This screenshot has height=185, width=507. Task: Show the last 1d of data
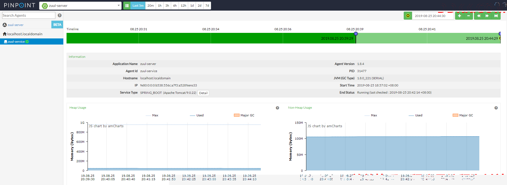pyautogui.click(x=192, y=6)
